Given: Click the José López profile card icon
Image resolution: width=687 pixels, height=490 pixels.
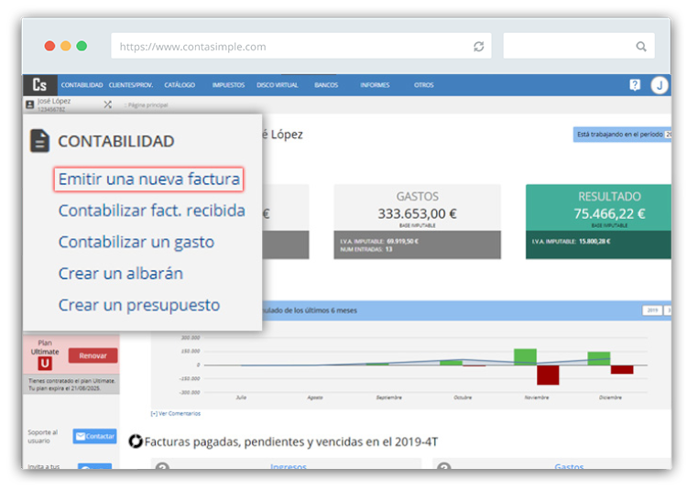Looking at the screenshot, I should point(30,105).
